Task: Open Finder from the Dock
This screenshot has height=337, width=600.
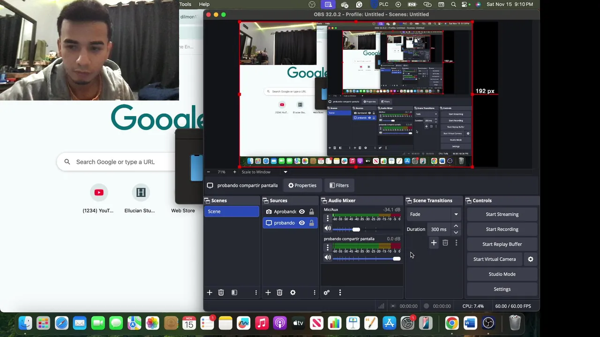Action: coord(25,323)
